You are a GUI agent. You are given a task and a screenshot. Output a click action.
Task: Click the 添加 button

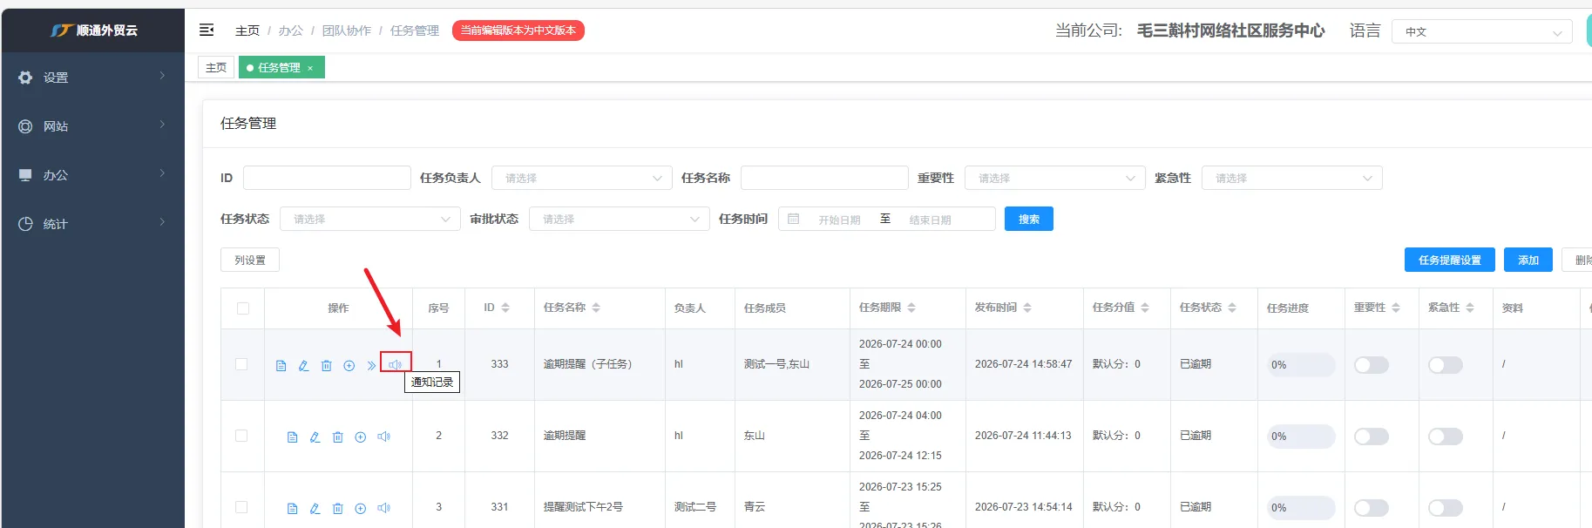[1528, 260]
